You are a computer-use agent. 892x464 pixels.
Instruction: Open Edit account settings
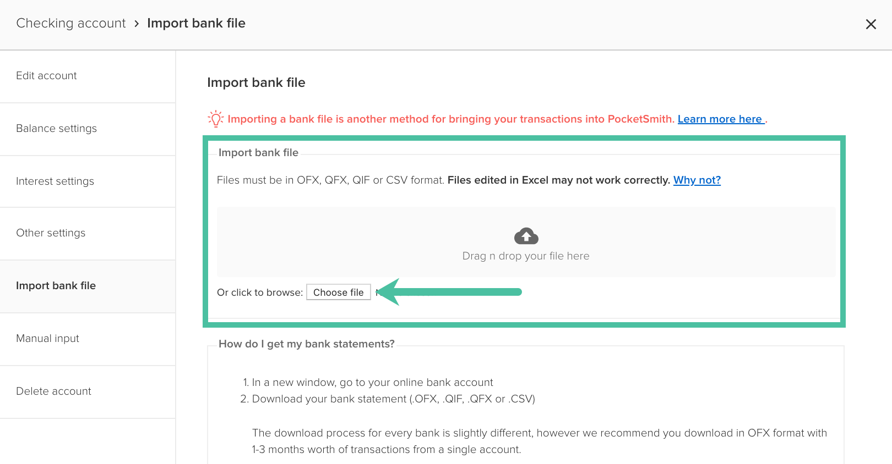pyautogui.click(x=88, y=76)
